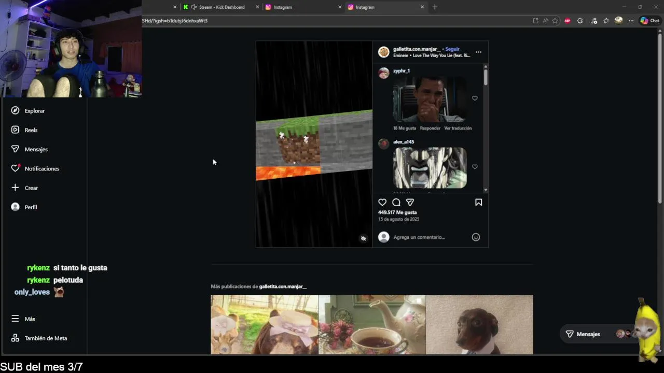
Task: Select the active Instagram tab
Action: pyautogui.click(x=365, y=7)
